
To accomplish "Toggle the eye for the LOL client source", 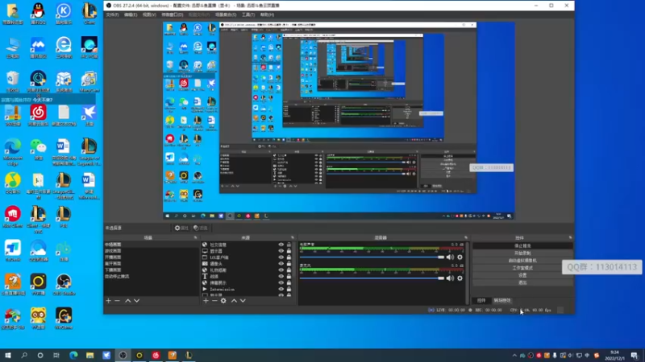I will pyautogui.click(x=281, y=257).
